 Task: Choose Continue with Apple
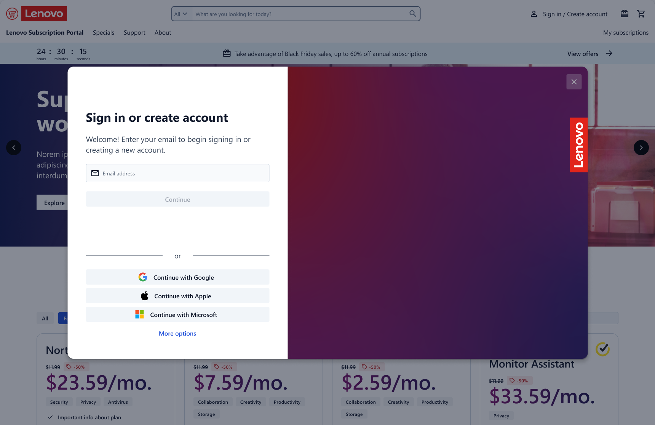(x=177, y=296)
